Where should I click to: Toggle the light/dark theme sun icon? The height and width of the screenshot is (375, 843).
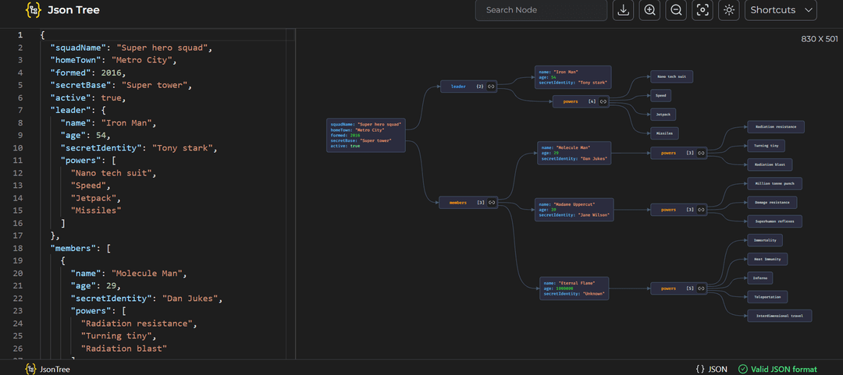pos(729,9)
